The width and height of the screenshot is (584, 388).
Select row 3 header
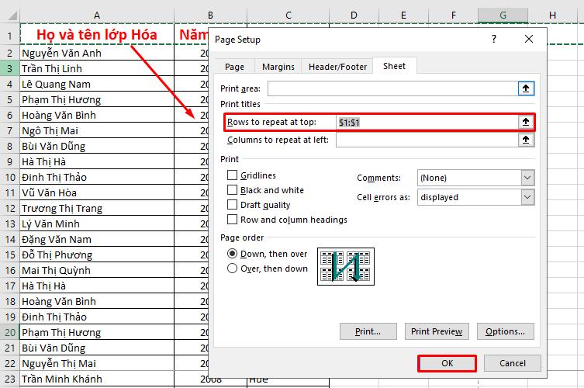point(9,68)
